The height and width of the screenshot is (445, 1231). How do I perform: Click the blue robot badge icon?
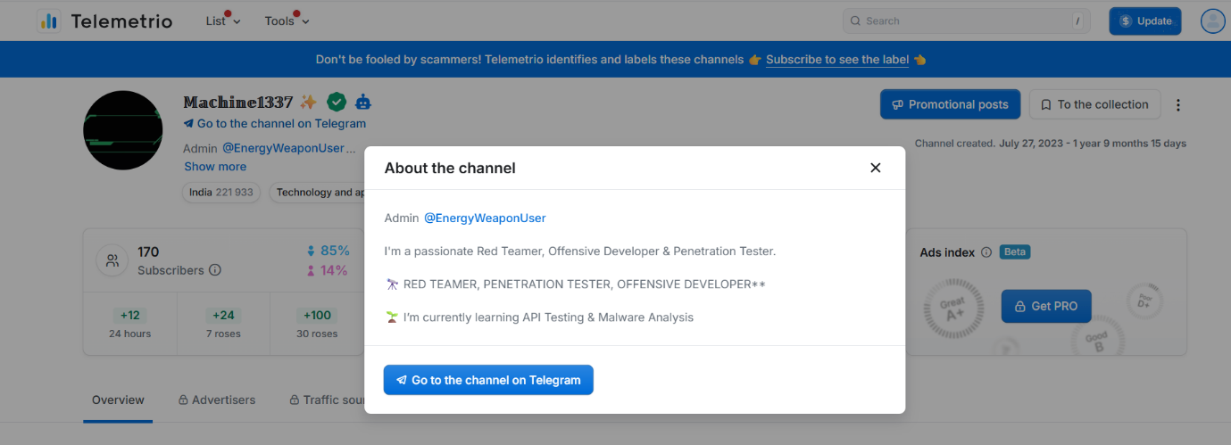[x=363, y=102]
